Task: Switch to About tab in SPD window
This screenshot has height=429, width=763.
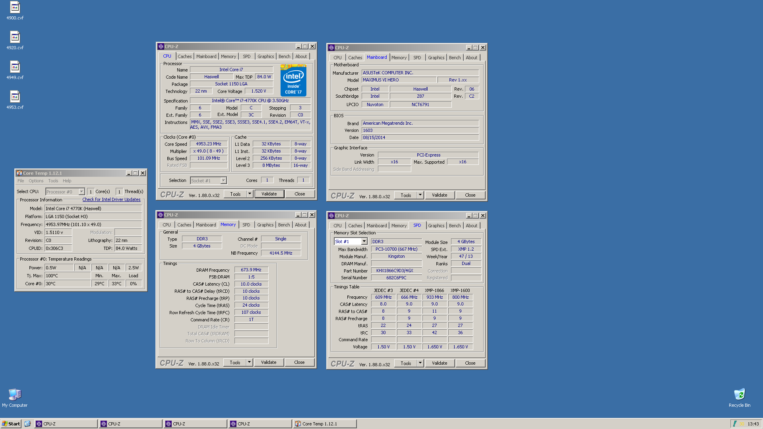Action: 472,226
